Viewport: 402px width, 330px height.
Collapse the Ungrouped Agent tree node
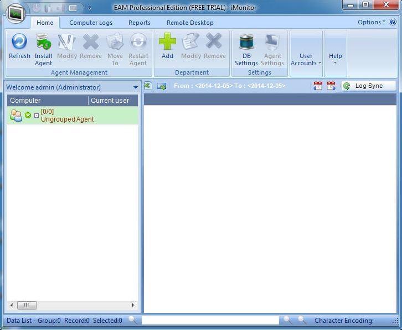click(x=37, y=116)
